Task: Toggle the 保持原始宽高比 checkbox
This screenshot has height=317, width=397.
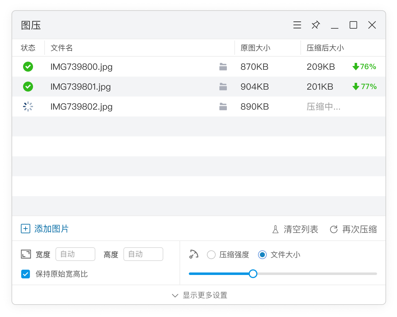Action: click(x=26, y=274)
